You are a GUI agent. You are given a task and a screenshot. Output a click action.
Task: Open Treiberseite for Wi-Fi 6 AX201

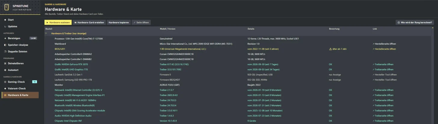click(x=383, y=100)
